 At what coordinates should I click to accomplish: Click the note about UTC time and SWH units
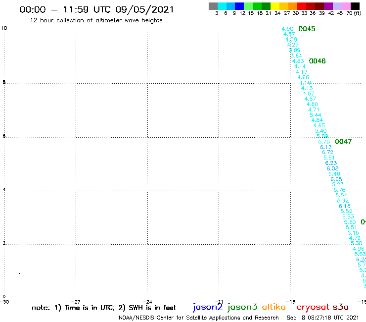(104, 308)
